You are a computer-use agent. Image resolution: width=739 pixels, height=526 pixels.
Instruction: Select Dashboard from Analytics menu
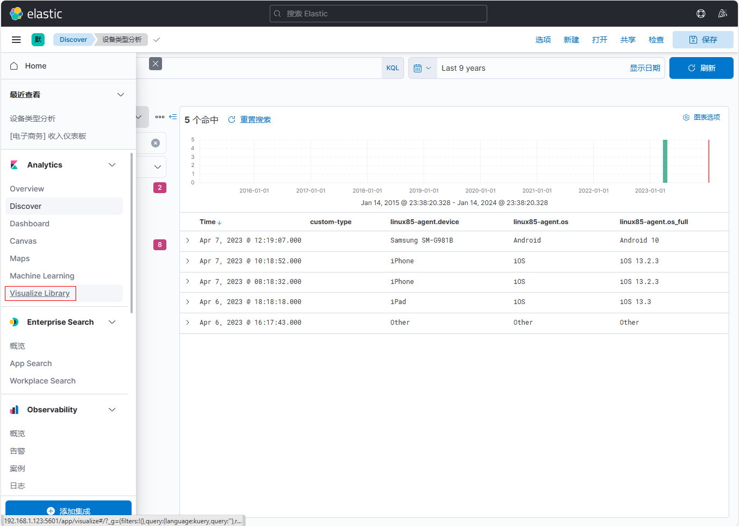point(29,224)
